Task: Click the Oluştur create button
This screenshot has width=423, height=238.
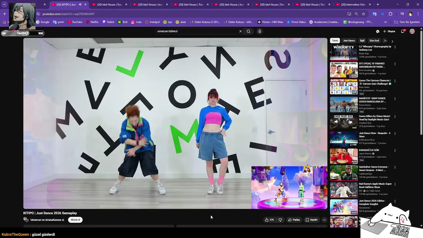Action: [389, 31]
